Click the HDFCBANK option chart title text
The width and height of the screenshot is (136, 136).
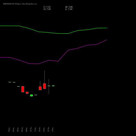click(x=20, y=4)
